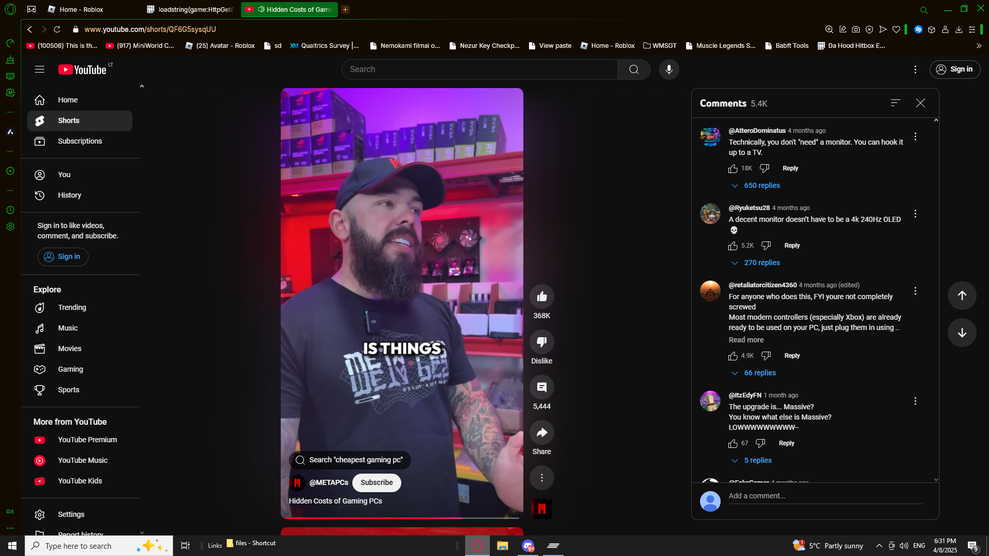This screenshot has width=989, height=556.
Task: Thumbs up the @AtteroDominatus comment
Action: point(732,168)
